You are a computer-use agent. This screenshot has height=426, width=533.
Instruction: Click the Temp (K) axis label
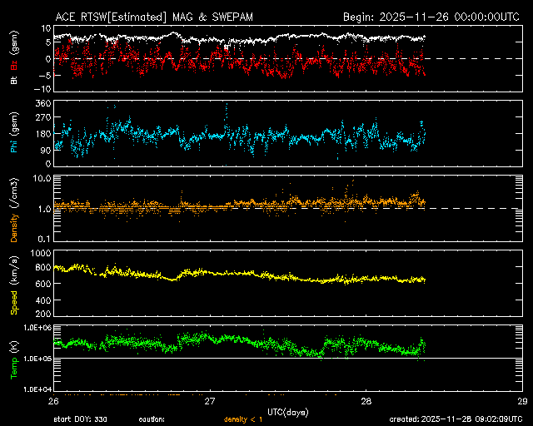point(13,357)
